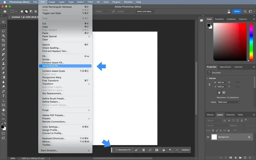Collapse the Canvas section
Screen dimensions: 256x160
pos(207,78)
